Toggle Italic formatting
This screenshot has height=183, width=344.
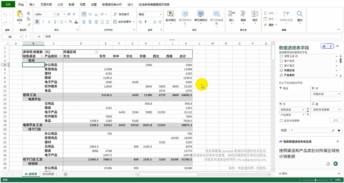click(x=43, y=22)
